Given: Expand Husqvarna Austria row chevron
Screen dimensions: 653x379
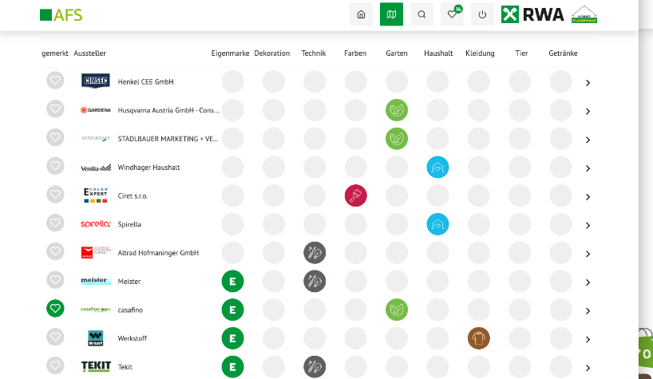Looking at the screenshot, I should click(588, 112).
